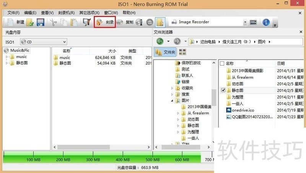This screenshot has width=306, height=173.
Task: Select the Music&Pic disc root node
Action: [17, 50]
